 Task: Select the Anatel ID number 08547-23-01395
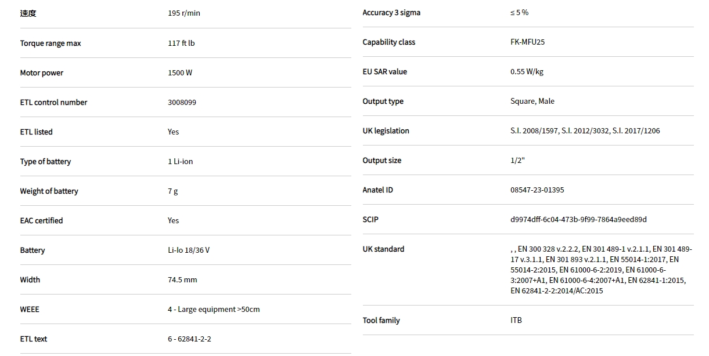[537, 190]
